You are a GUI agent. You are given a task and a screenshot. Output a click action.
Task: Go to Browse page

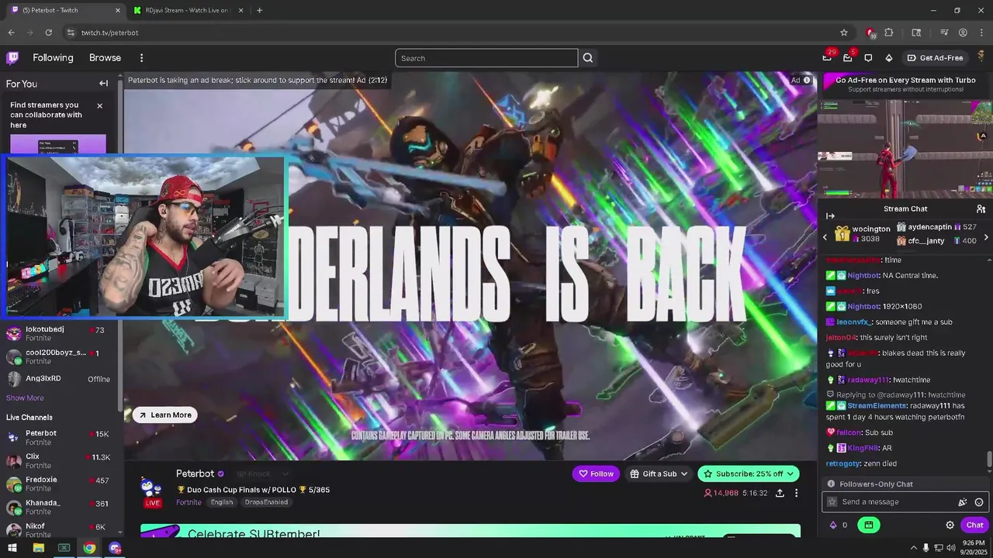pos(105,58)
